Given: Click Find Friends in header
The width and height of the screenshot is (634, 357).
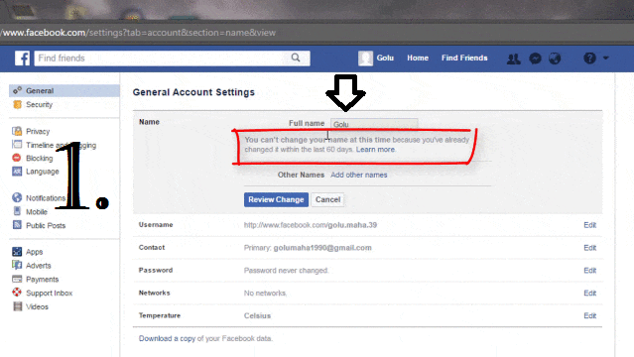Looking at the screenshot, I should tap(464, 58).
